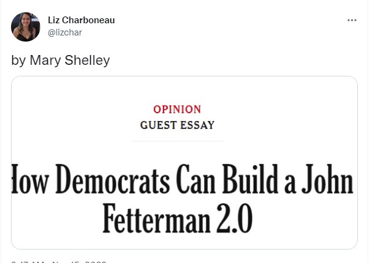Open the article card headline image

[184, 163]
